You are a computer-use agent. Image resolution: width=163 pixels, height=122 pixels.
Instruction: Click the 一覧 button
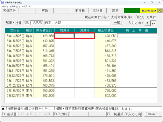pos(117,23)
